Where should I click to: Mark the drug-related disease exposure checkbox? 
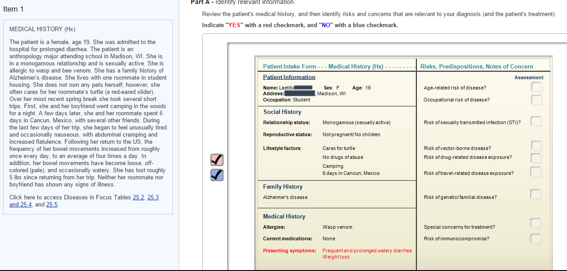[x=535, y=158]
